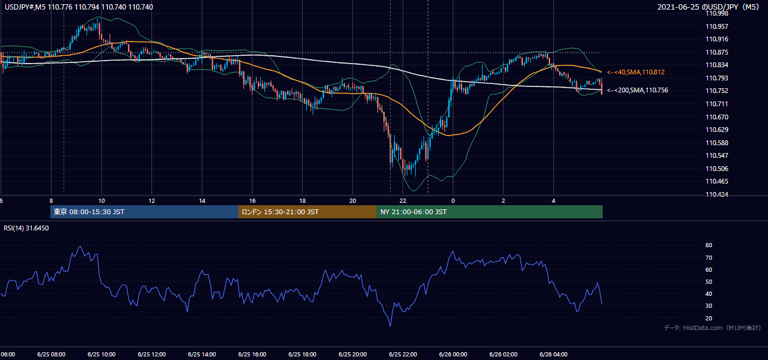The width and height of the screenshot is (768, 360).
Task: Click the price axis value 110.834
Action: 717,65
